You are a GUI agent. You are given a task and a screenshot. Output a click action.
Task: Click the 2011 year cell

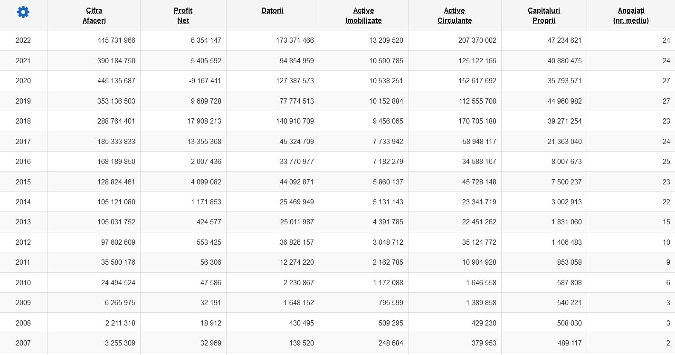23,262
